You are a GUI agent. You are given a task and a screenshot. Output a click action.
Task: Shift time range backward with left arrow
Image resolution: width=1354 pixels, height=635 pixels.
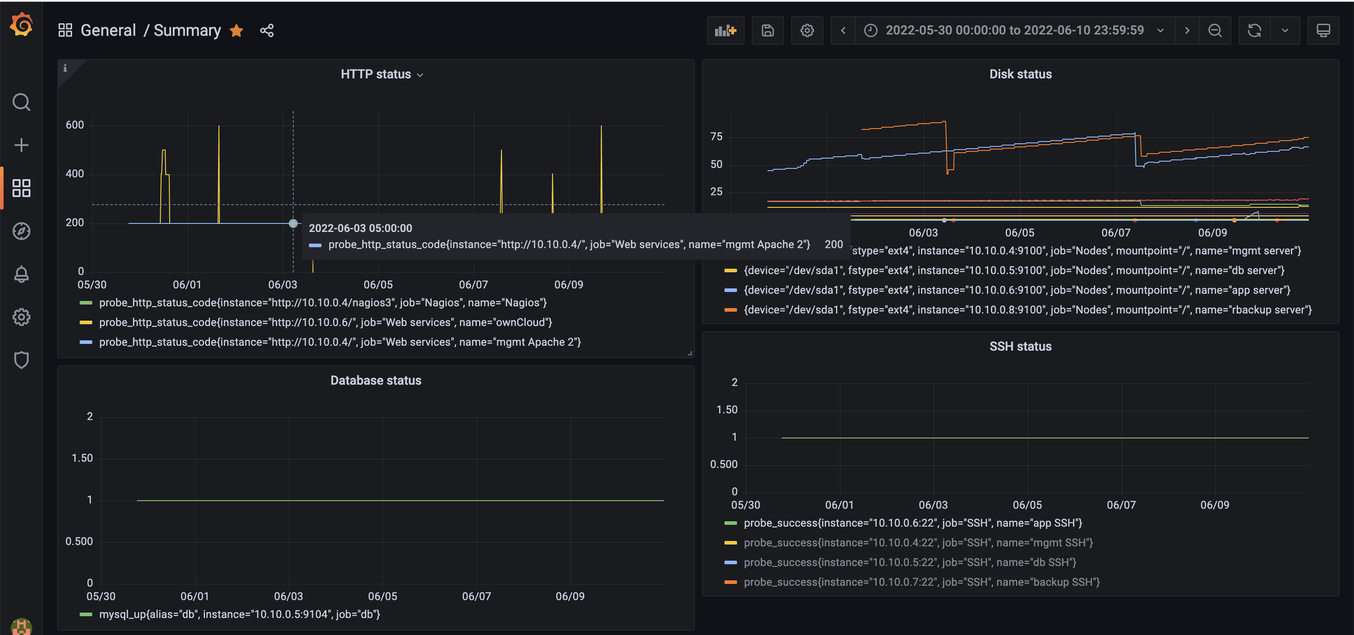point(843,30)
